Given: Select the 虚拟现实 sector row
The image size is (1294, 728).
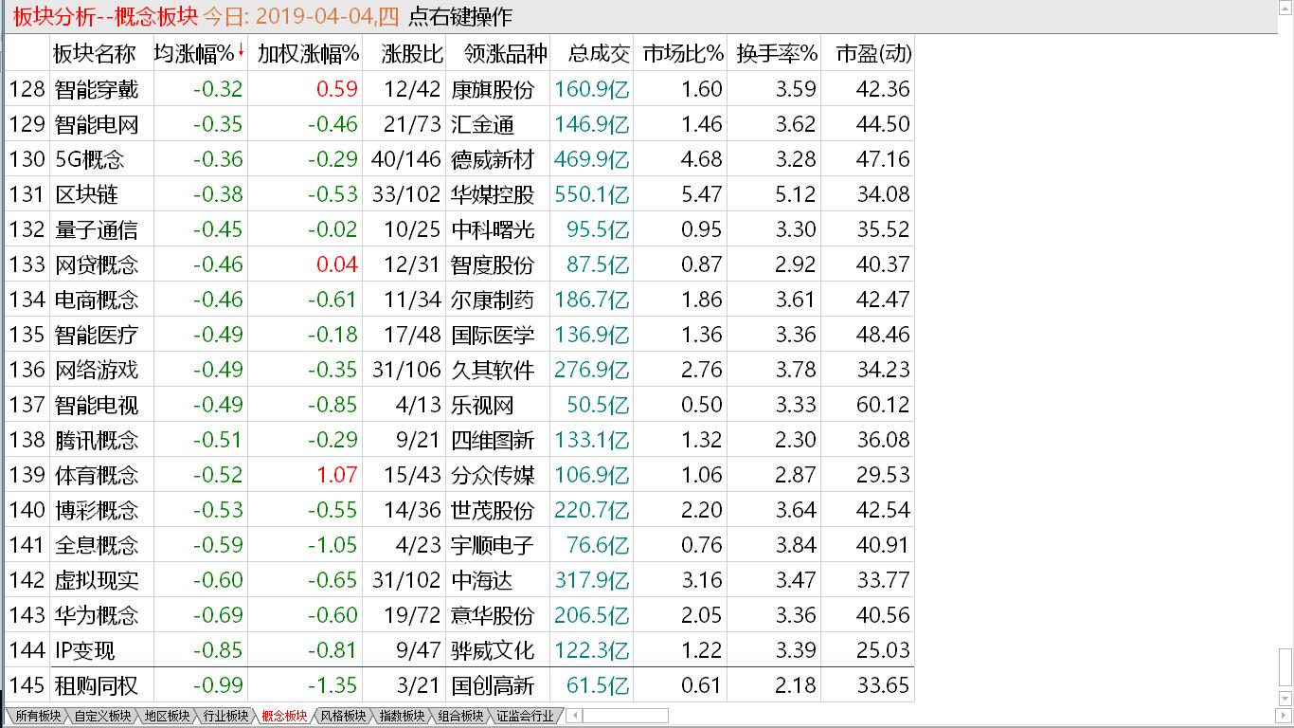Looking at the screenshot, I should [459, 580].
